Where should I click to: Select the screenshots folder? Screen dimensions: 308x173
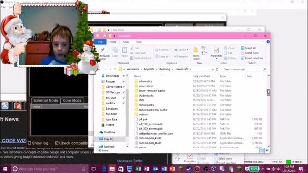[145, 86]
